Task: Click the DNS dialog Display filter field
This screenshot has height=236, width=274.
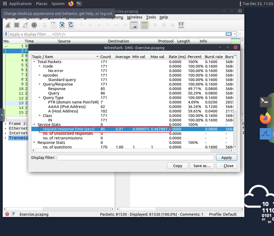Action: pyautogui.click(x=135, y=158)
